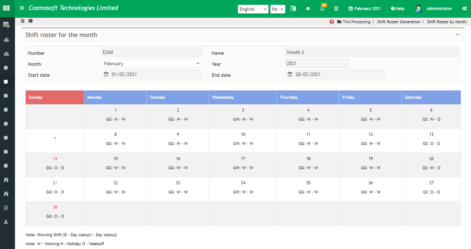This screenshot has width=471, height=249.
Task: Select day 25 in the calendar
Action: point(308,189)
